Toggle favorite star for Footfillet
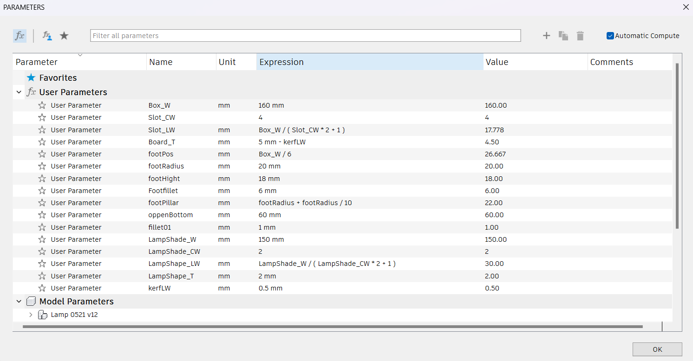693x361 pixels. click(42, 191)
